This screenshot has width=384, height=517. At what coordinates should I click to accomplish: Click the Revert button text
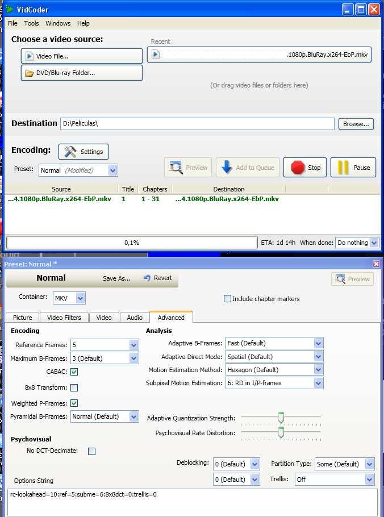click(x=163, y=278)
